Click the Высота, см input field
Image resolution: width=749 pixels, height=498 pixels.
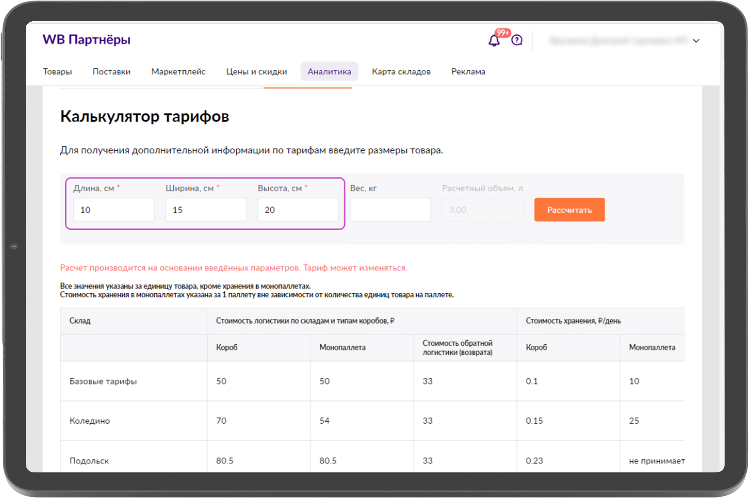pos(298,210)
